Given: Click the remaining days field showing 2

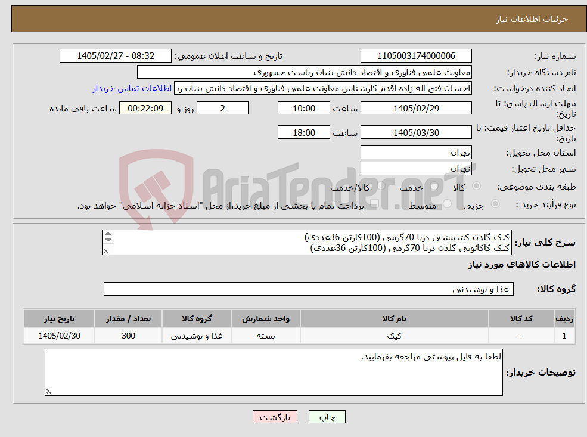Looking at the screenshot, I should pyautogui.click(x=222, y=109).
